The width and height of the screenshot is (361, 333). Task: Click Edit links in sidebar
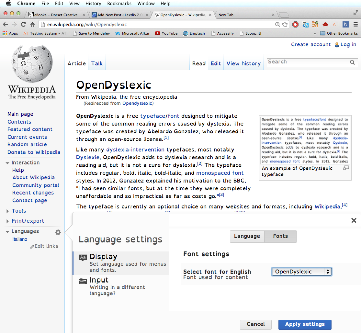(44, 246)
